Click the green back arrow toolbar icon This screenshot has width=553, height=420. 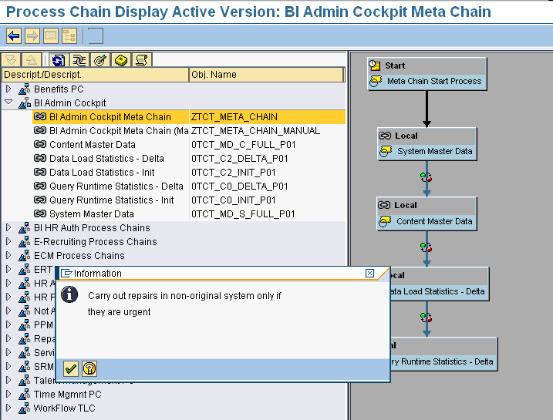click(14, 36)
